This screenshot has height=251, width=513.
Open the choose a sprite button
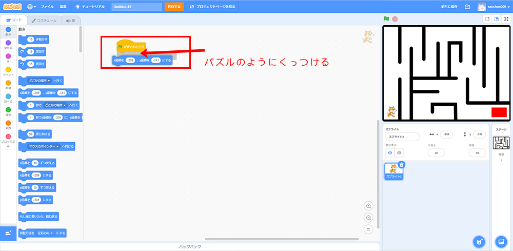[x=478, y=241]
